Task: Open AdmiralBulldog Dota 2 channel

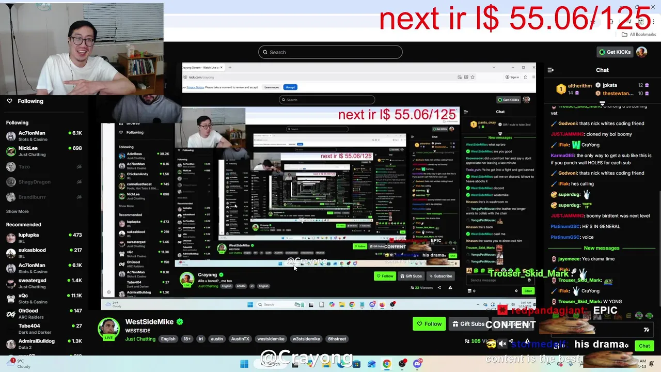Action: [44, 344]
